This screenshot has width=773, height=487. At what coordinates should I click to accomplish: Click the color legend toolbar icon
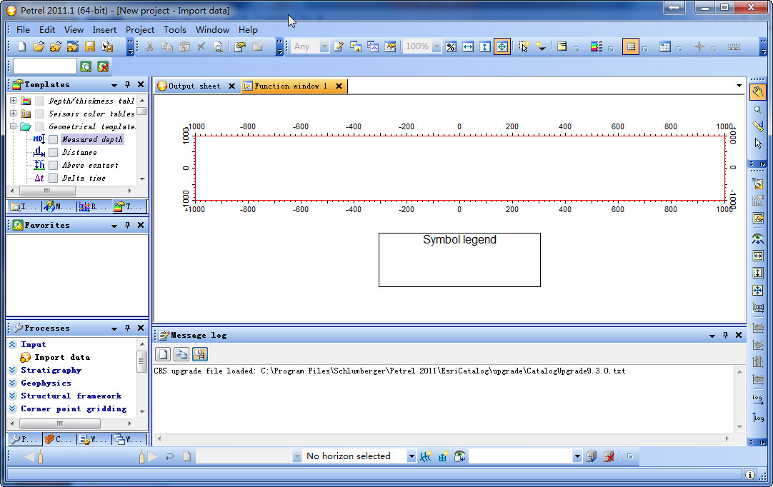597,47
